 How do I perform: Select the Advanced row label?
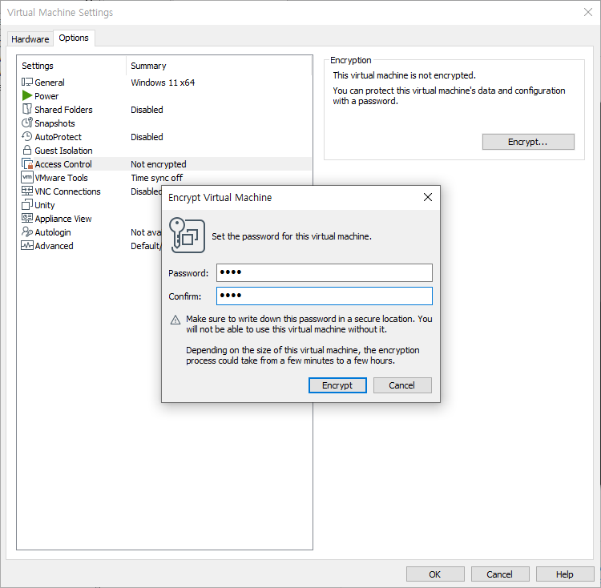point(54,246)
